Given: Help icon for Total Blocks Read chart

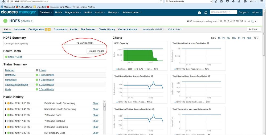Looking at the screenshot, I should pyautogui.click(x=209, y=76).
